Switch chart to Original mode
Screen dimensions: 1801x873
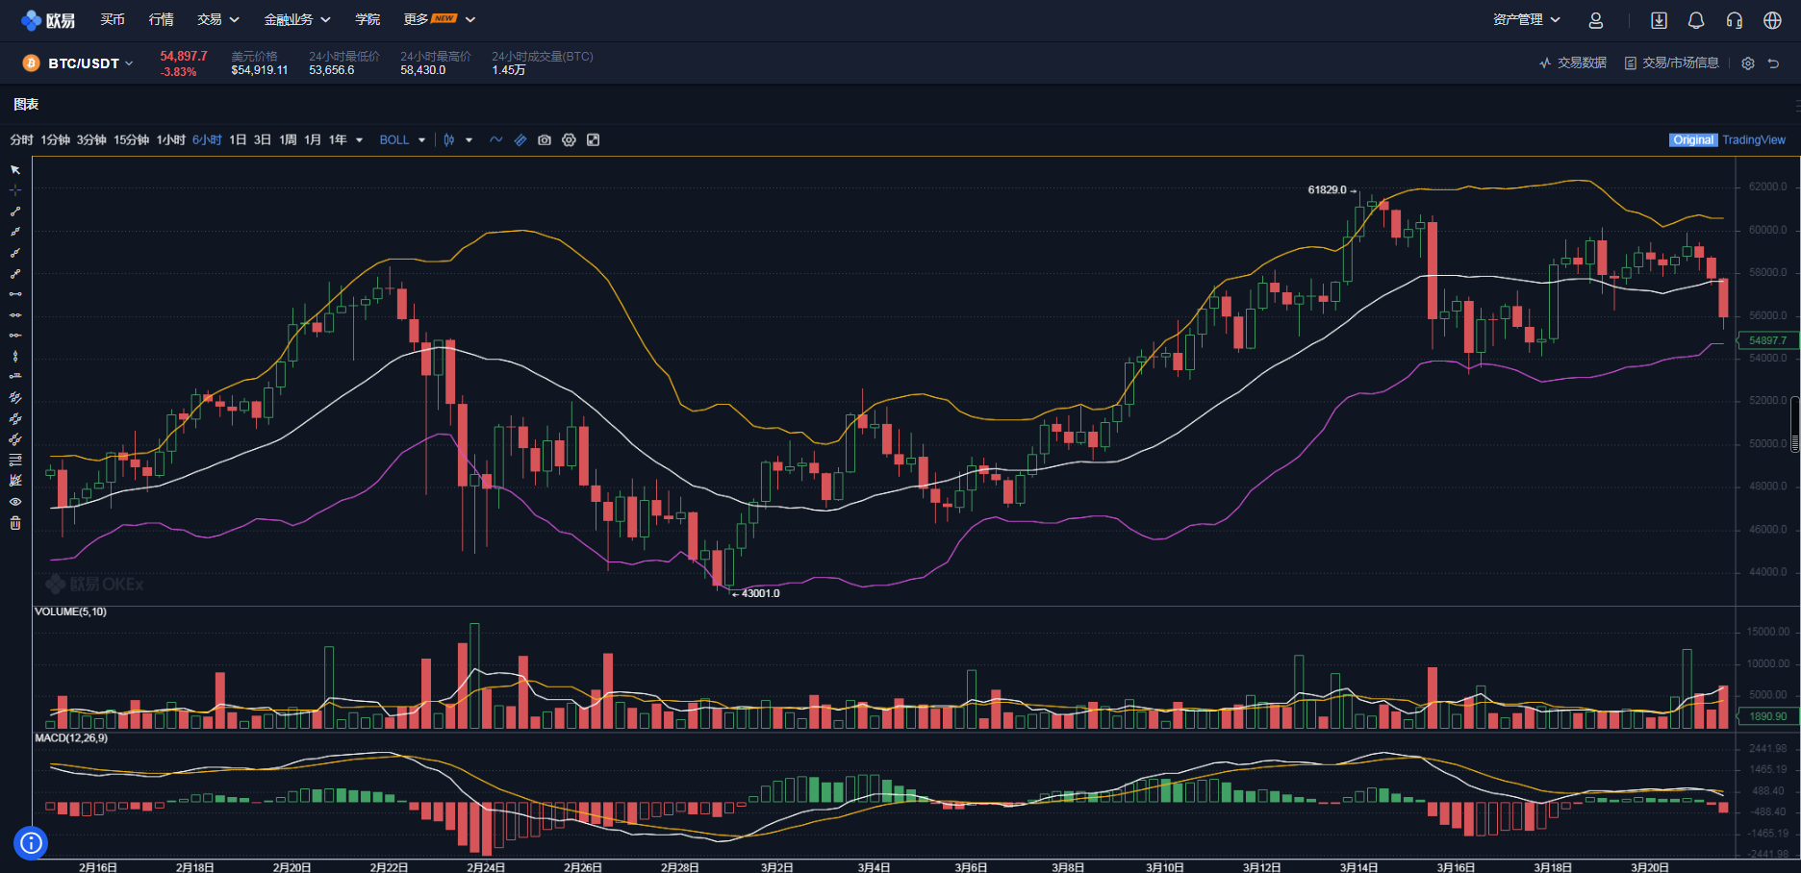(1693, 140)
